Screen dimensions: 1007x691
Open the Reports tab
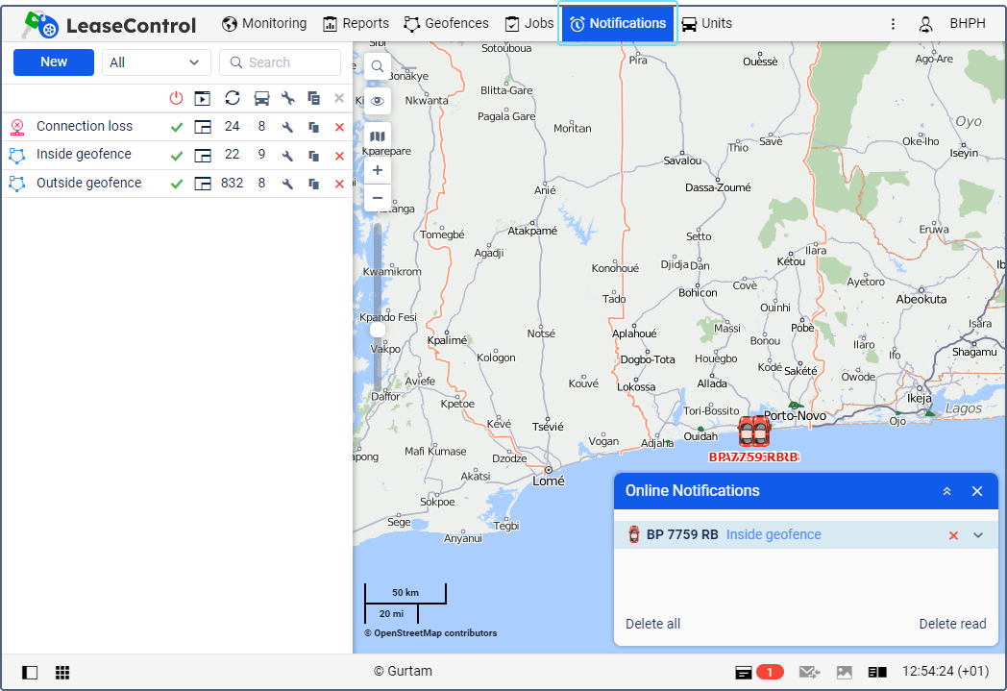point(356,23)
